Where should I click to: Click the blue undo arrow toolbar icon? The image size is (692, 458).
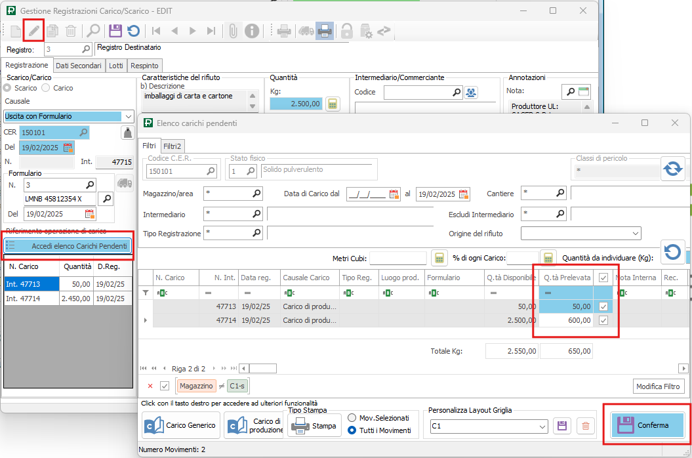point(133,30)
